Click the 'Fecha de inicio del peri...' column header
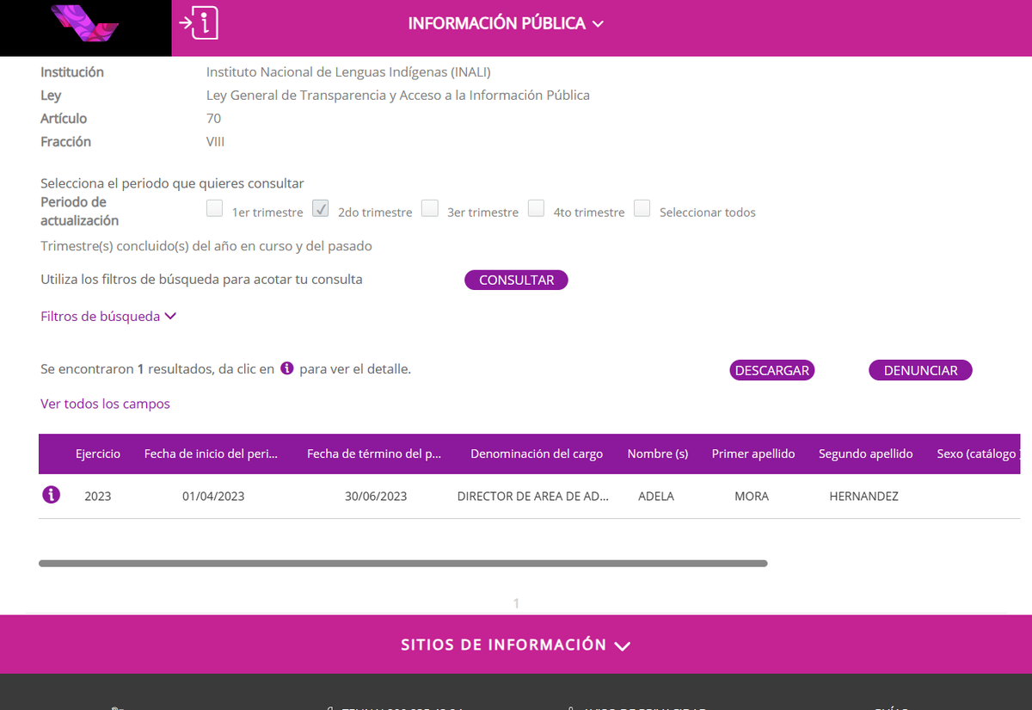1032x710 pixels. [x=212, y=454]
